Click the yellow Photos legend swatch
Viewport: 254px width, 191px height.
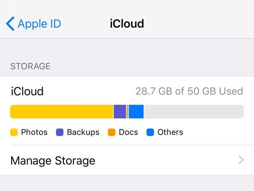pyautogui.click(x=14, y=132)
